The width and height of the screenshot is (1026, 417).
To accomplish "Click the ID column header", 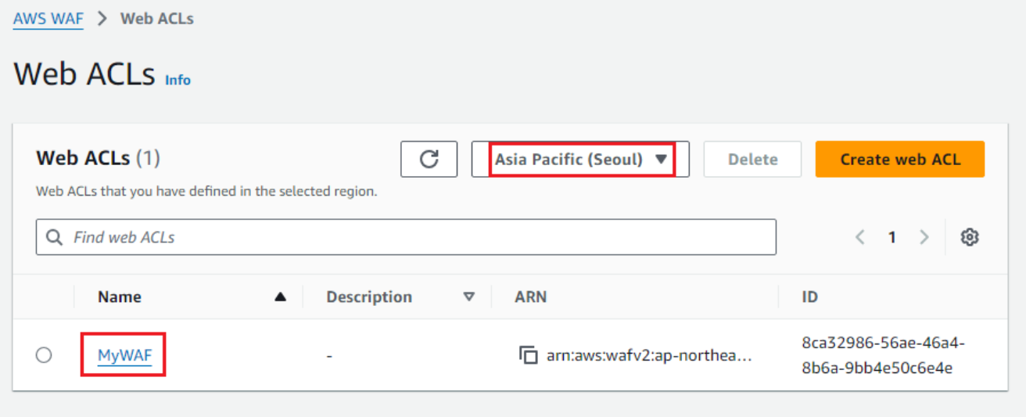I will [809, 297].
